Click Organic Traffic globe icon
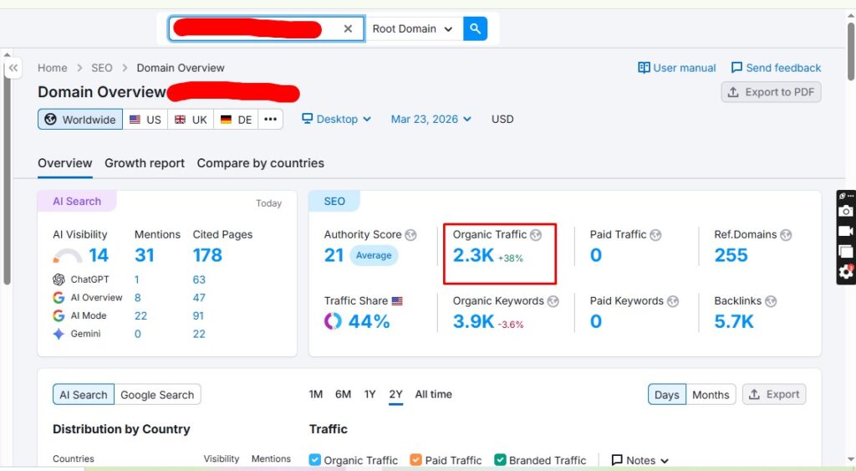This screenshot has width=856, height=471. click(536, 235)
